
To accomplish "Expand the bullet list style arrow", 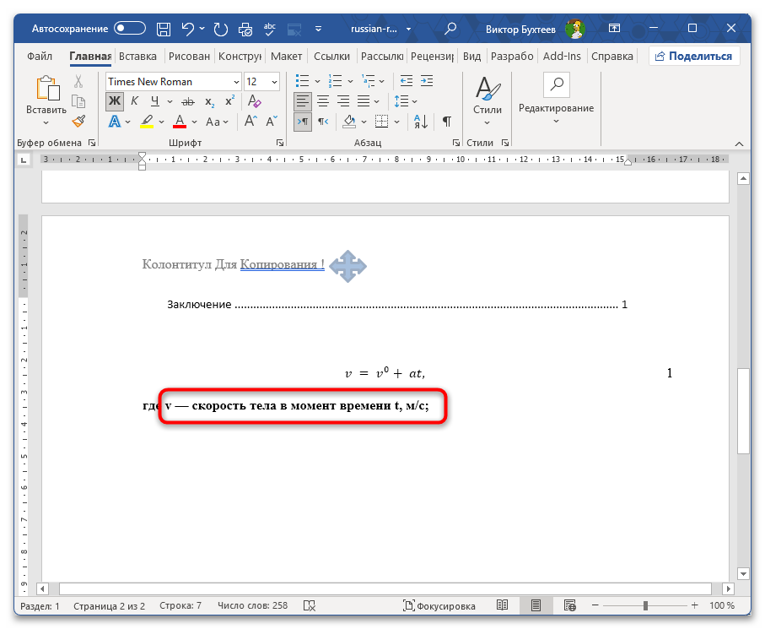I will point(318,82).
